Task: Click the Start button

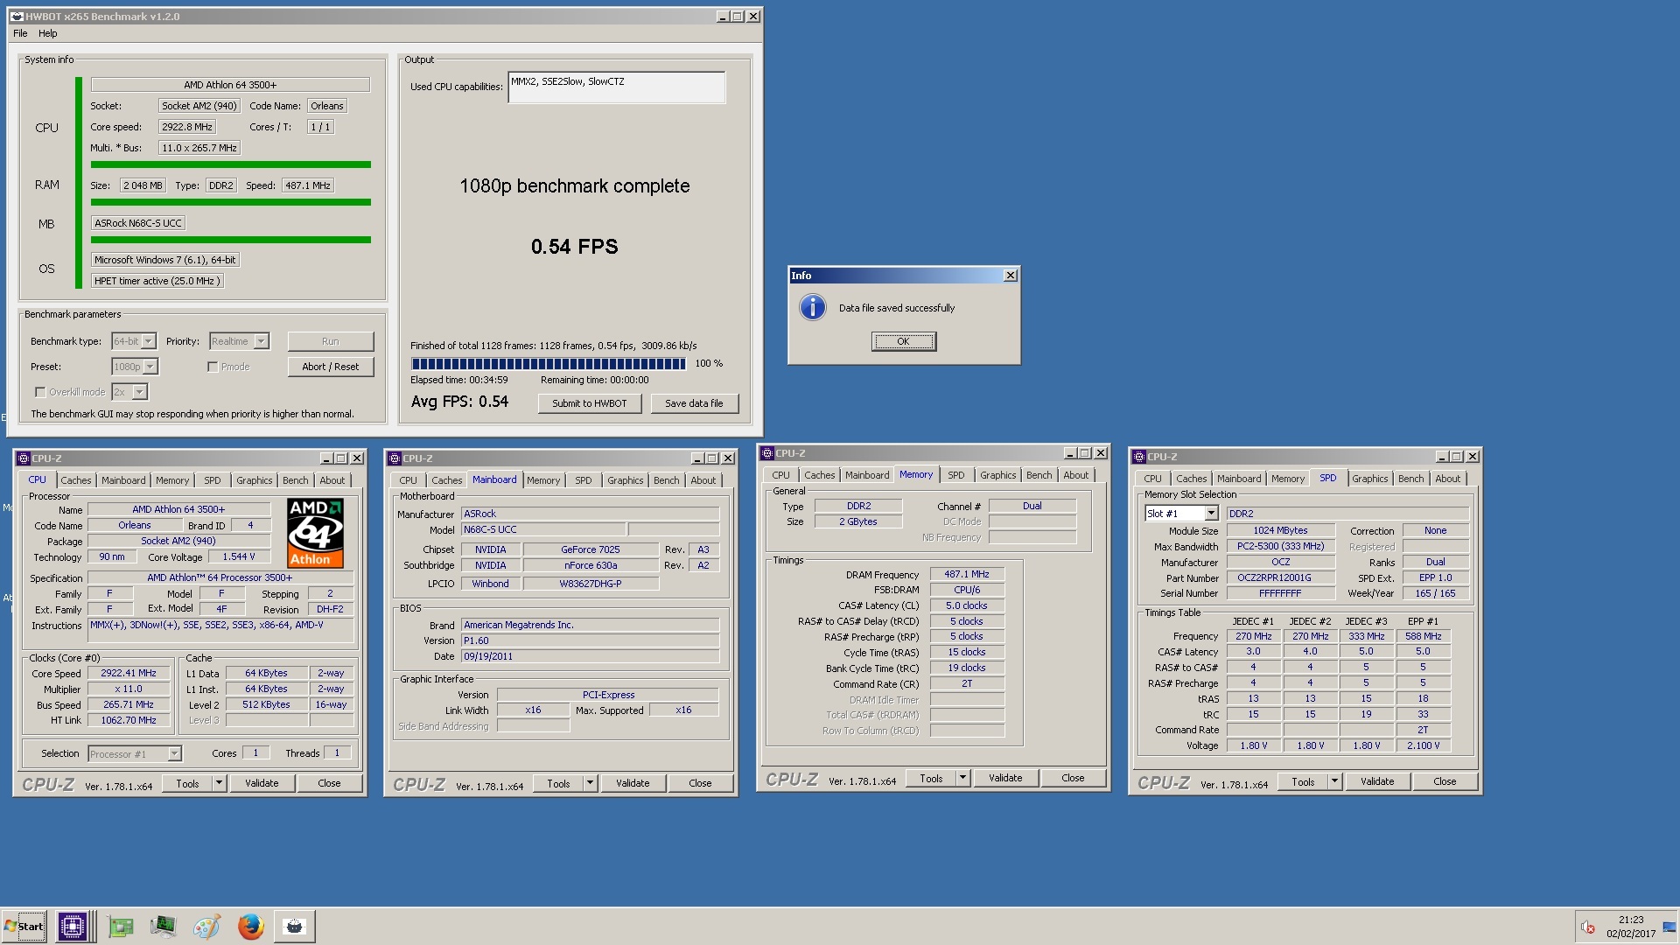Action: pos(24,926)
